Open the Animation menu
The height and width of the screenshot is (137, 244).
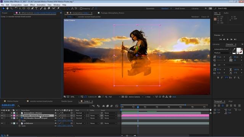pos(41,5)
